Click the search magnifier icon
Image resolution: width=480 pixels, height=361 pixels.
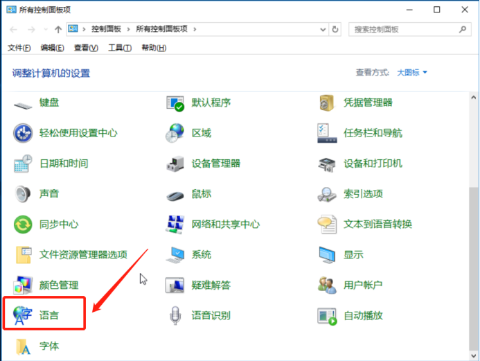[463, 29]
